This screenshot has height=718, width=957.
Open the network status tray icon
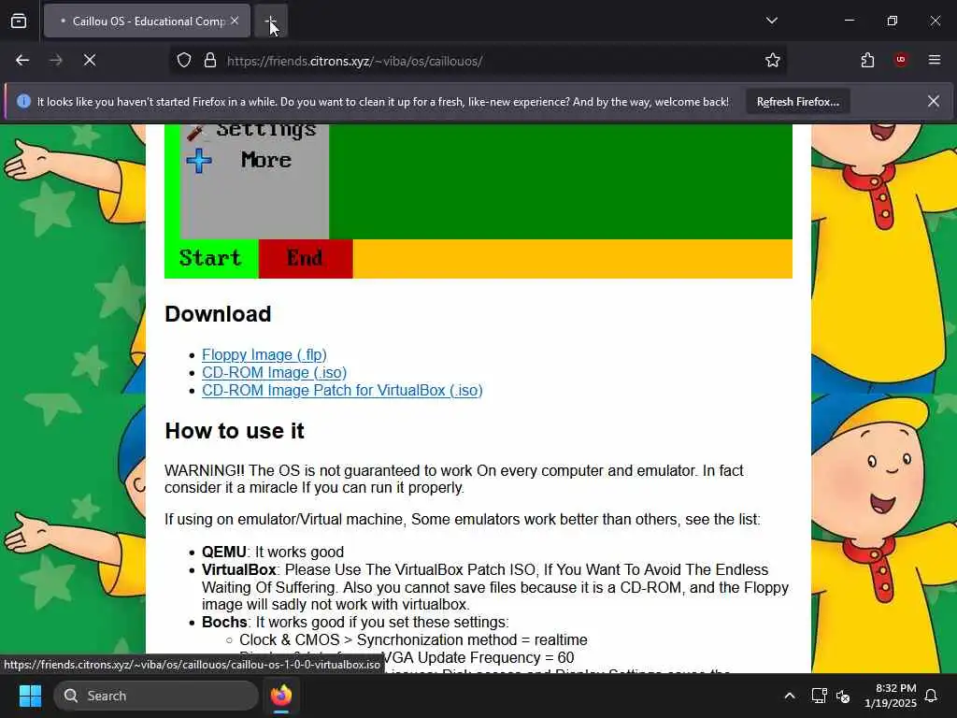(x=819, y=696)
